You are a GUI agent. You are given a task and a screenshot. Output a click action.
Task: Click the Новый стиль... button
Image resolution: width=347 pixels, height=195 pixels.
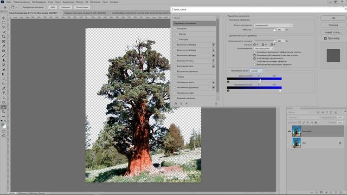pyautogui.click(x=333, y=32)
